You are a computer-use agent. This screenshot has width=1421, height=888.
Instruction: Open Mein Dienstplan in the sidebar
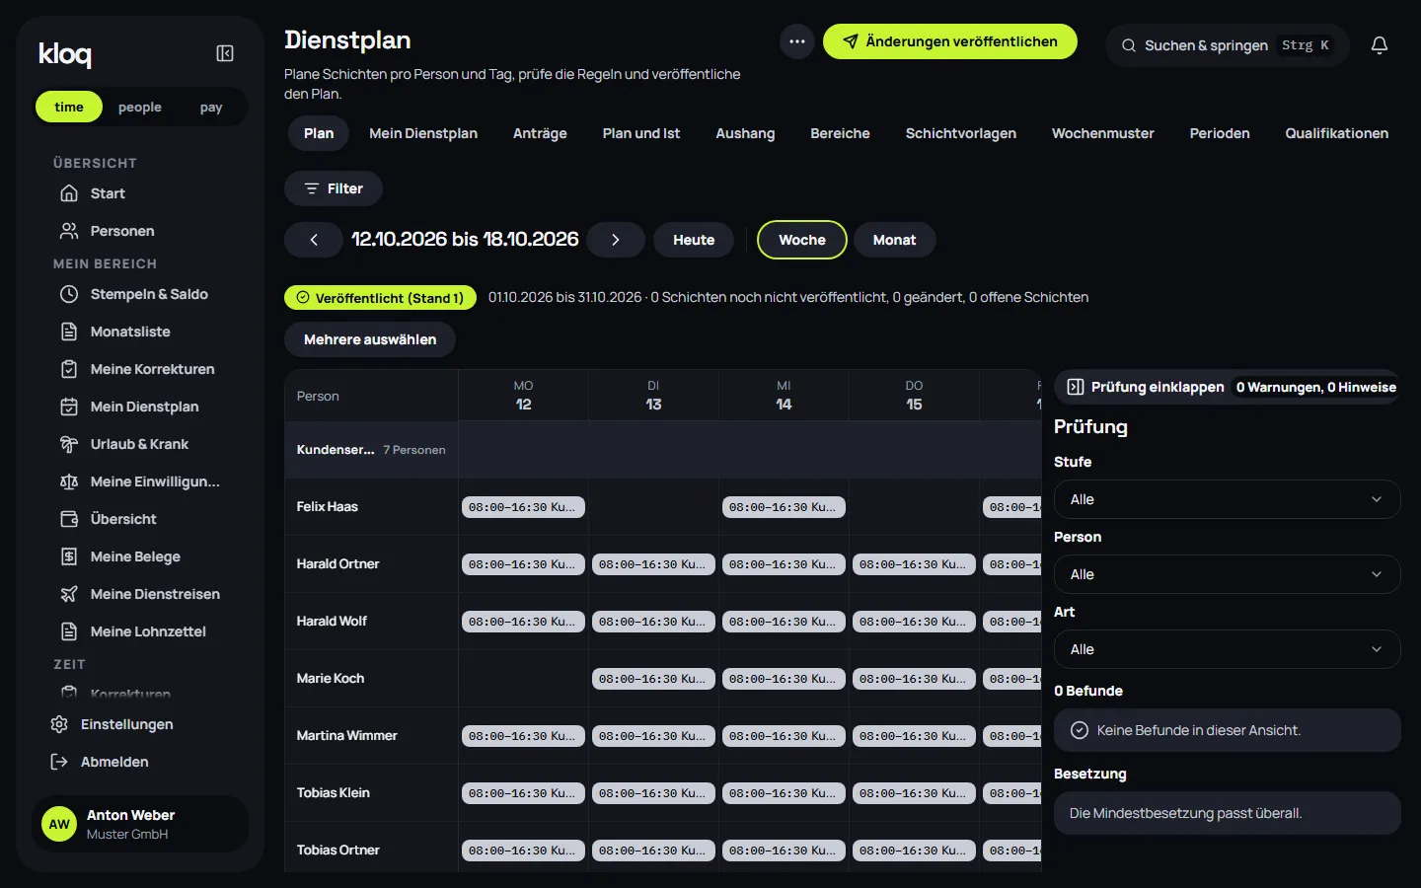[140, 407]
